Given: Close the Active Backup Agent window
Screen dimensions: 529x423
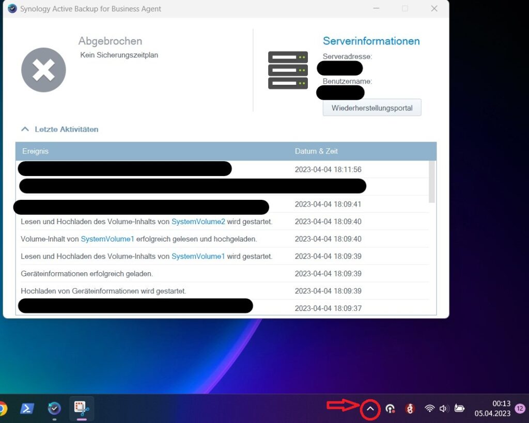Looking at the screenshot, I should 434,8.
